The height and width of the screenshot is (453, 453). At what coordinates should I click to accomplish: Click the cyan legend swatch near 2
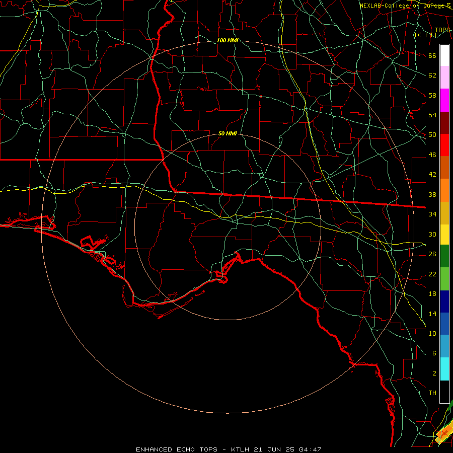444,369
